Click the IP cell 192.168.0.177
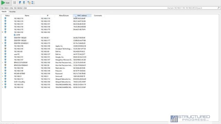The height and width of the screenshot is (124, 221). pos(45,41)
